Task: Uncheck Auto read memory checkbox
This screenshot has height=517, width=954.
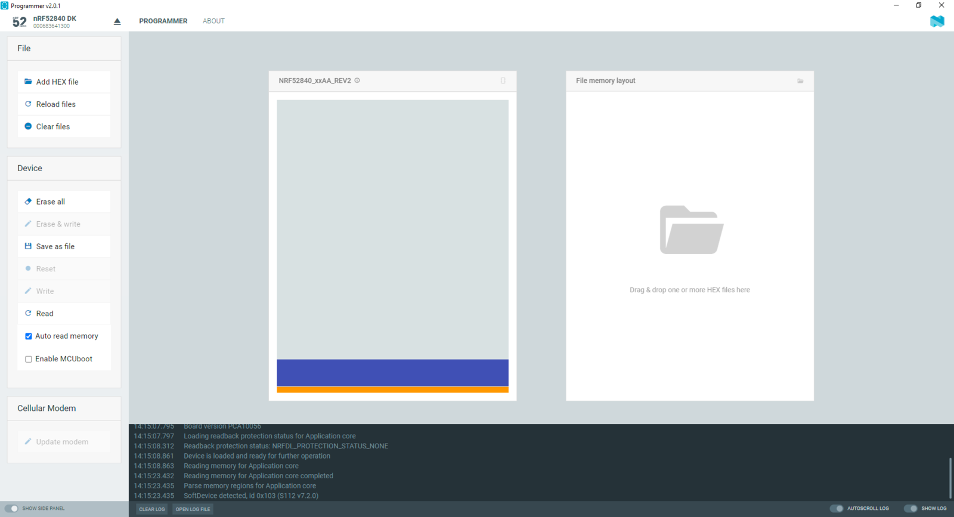Action: 29,336
